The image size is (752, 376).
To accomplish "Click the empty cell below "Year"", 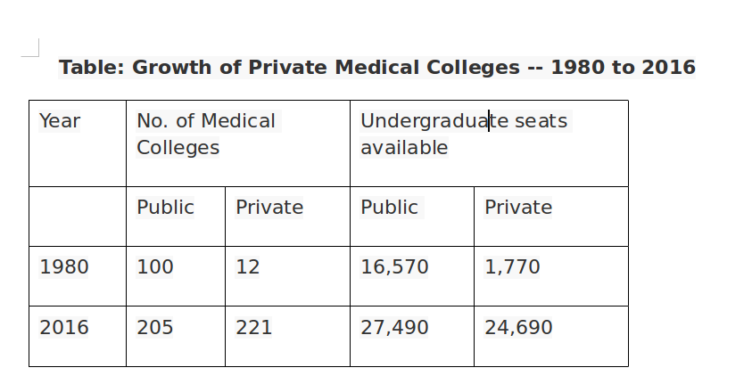I will pos(78,217).
